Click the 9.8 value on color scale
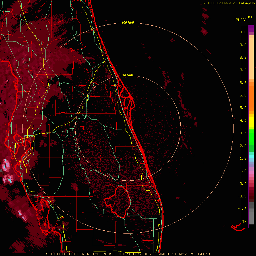 click(243, 32)
